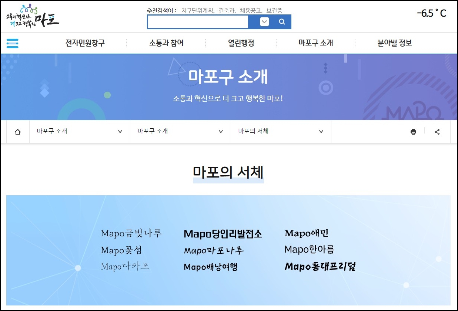Open the hamburger navigation menu
Viewport: 458px width, 311px height.
click(x=12, y=43)
